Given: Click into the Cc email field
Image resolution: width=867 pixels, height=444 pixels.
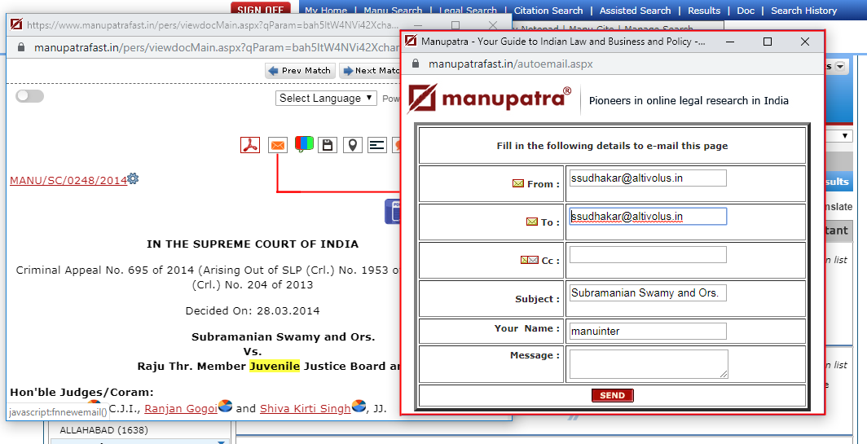Looking at the screenshot, I should click(x=647, y=255).
